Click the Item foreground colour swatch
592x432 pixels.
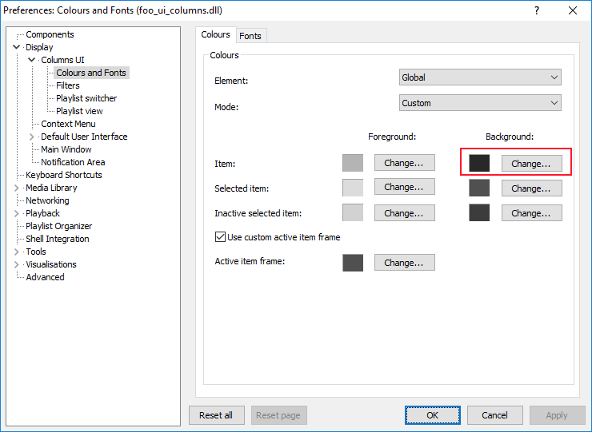coord(352,163)
